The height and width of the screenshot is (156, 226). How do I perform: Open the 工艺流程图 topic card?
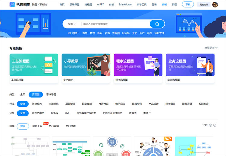[x=34, y=68]
